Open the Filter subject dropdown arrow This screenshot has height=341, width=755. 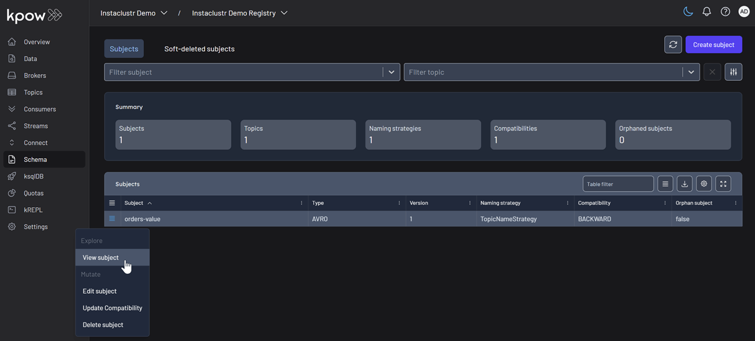tap(392, 72)
